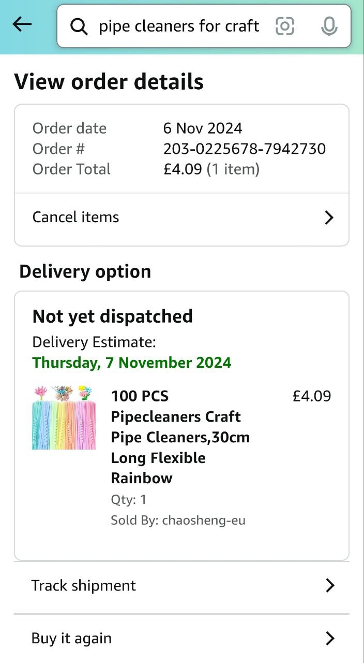Click the 'Not yet dispatched' status heading
Viewport: 364px width, 663px height.
(113, 316)
